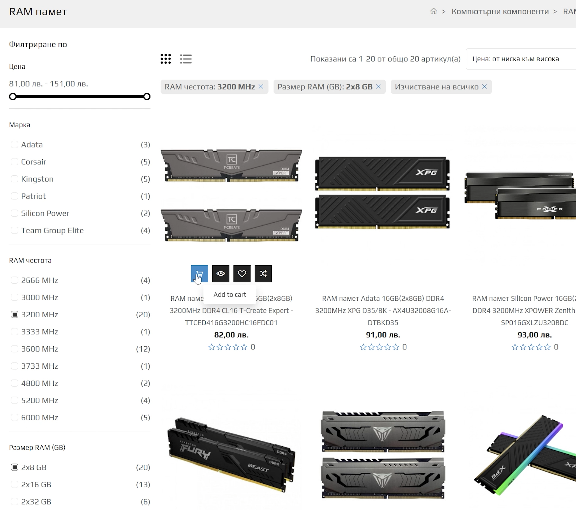Uncheck the 2x8 GB size filter
This screenshot has height=510, width=576.
pos(14,467)
